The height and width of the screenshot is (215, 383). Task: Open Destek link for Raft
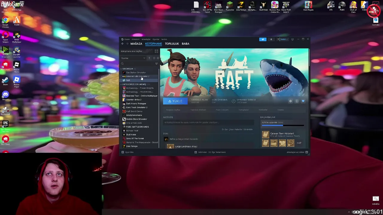280,110
